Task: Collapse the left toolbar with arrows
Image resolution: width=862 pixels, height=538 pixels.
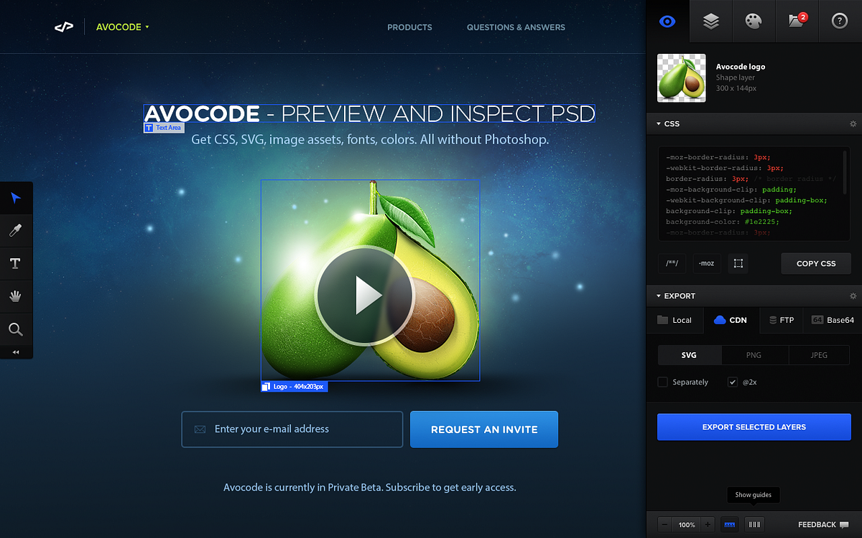Action: coord(16,352)
